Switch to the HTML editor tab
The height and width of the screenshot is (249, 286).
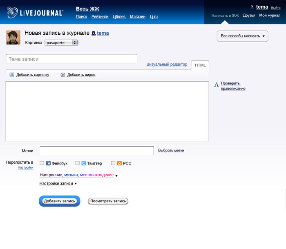200,65
